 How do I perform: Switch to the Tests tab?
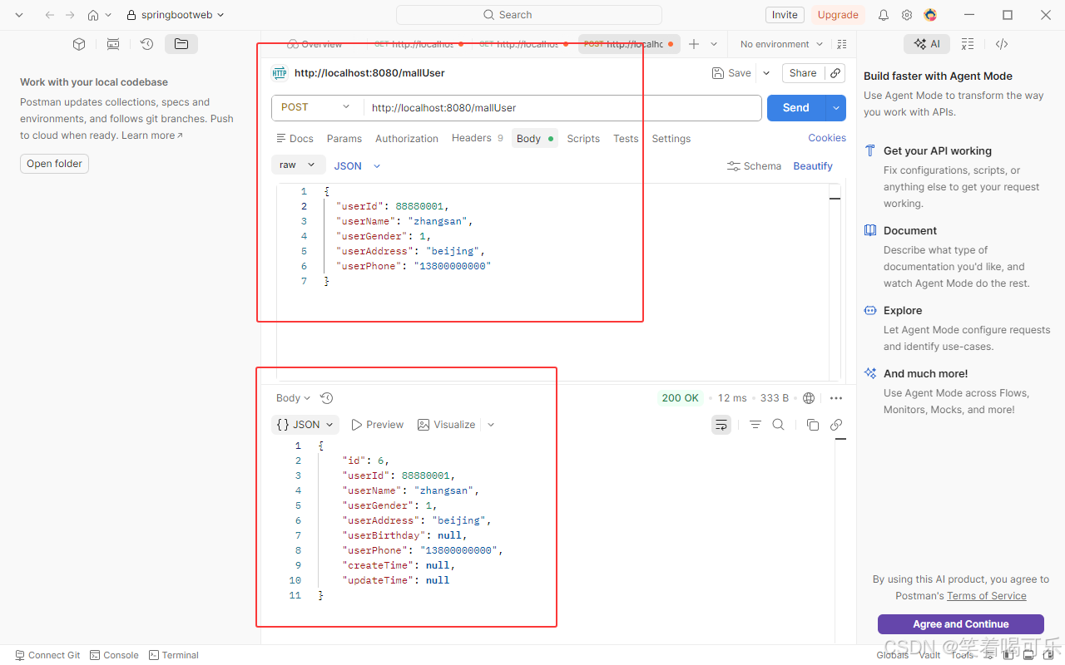pyautogui.click(x=626, y=139)
